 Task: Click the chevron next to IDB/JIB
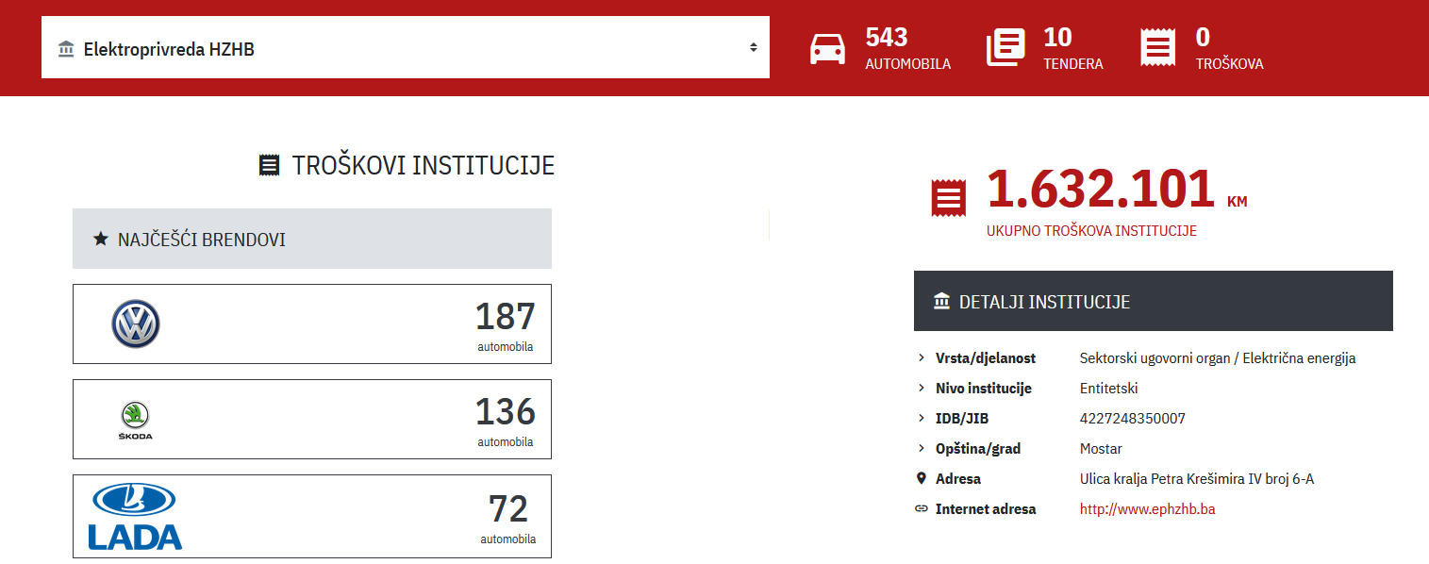(x=921, y=419)
